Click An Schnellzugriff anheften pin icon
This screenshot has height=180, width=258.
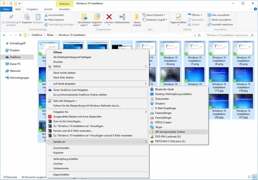click(11, 17)
